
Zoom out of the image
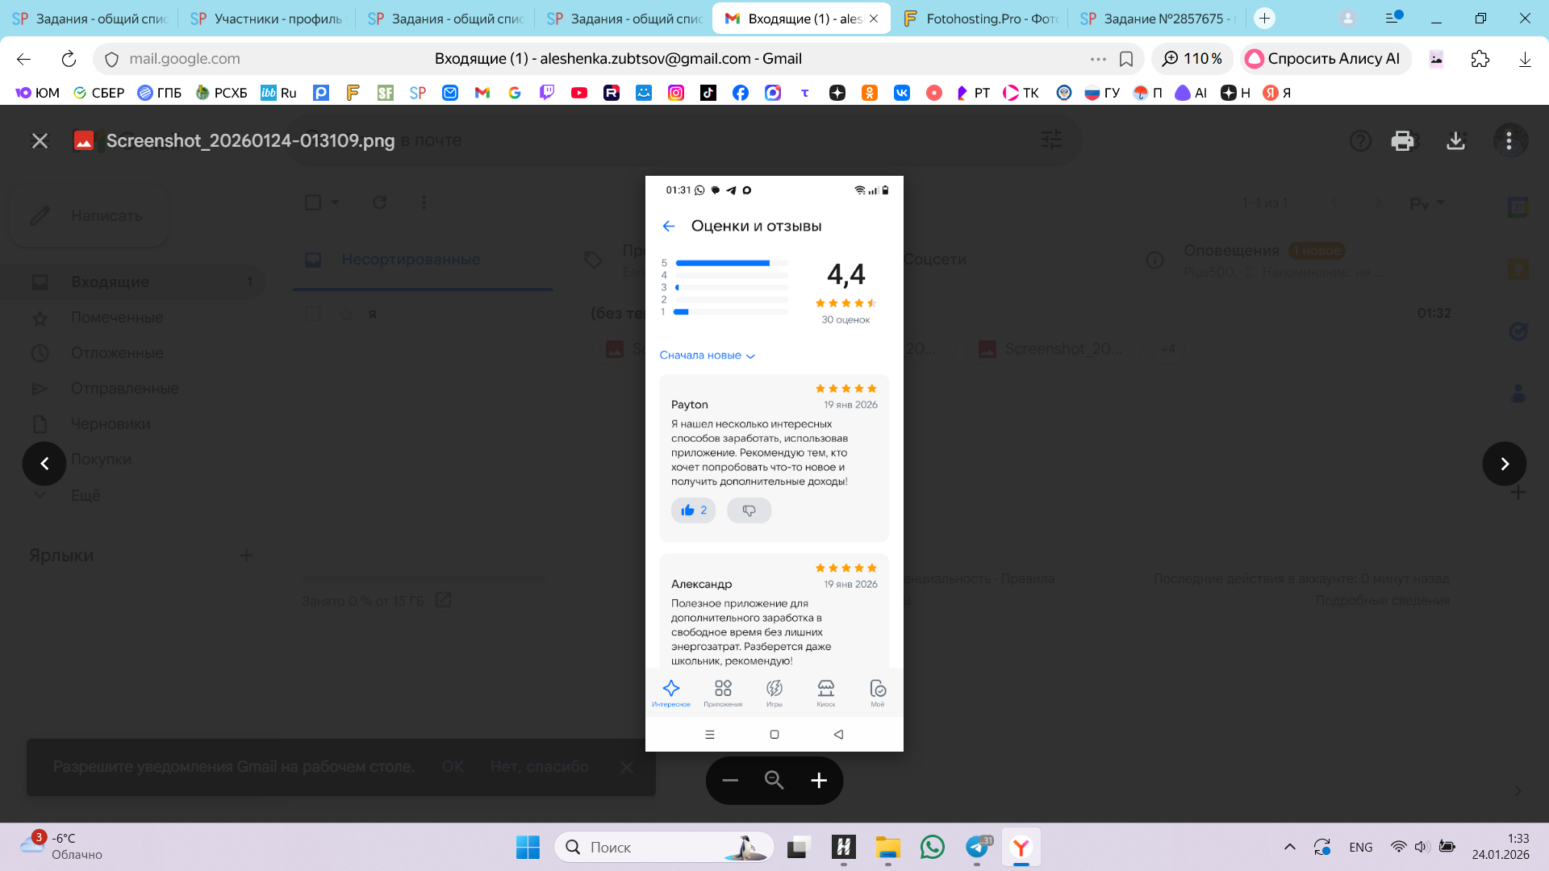pyautogui.click(x=730, y=780)
